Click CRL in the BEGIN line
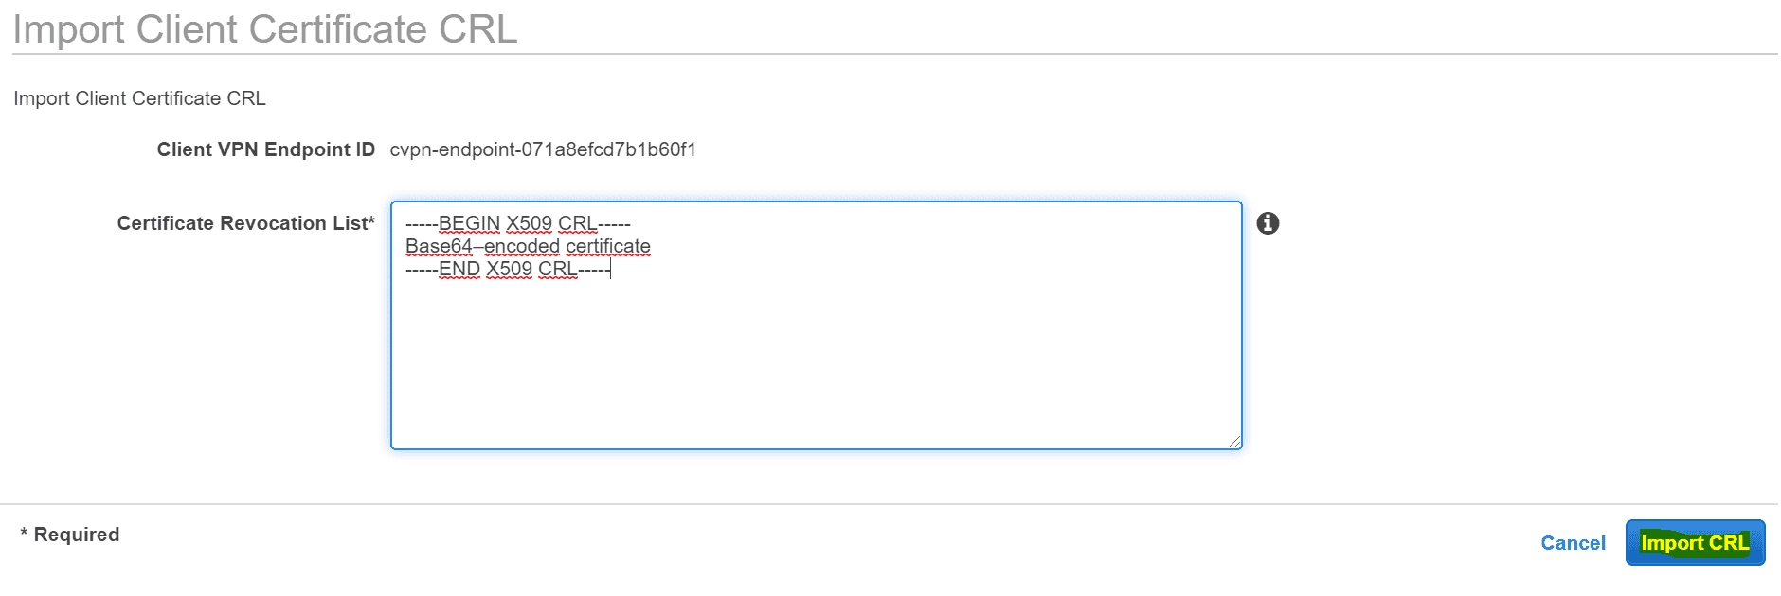Viewport: 1781px width, 596px height. (x=577, y=223)
